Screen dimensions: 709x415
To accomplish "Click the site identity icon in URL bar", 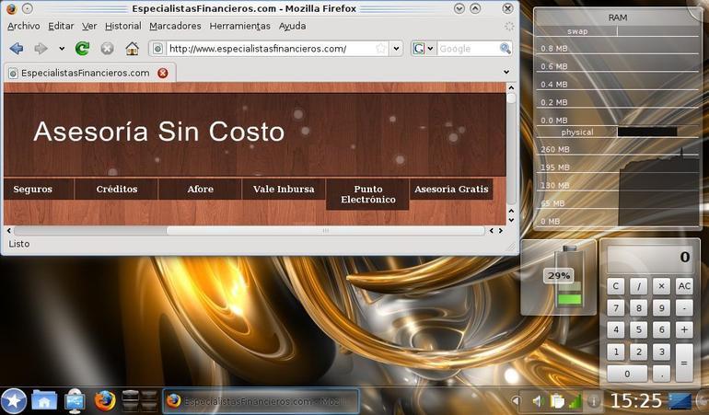I will point(157,49).
